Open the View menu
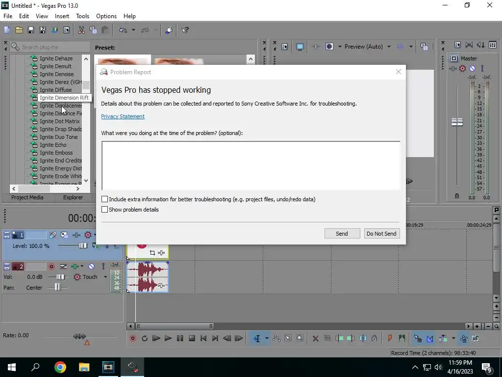The width and height of the screenshot is (502, 377). coord(42,16)
